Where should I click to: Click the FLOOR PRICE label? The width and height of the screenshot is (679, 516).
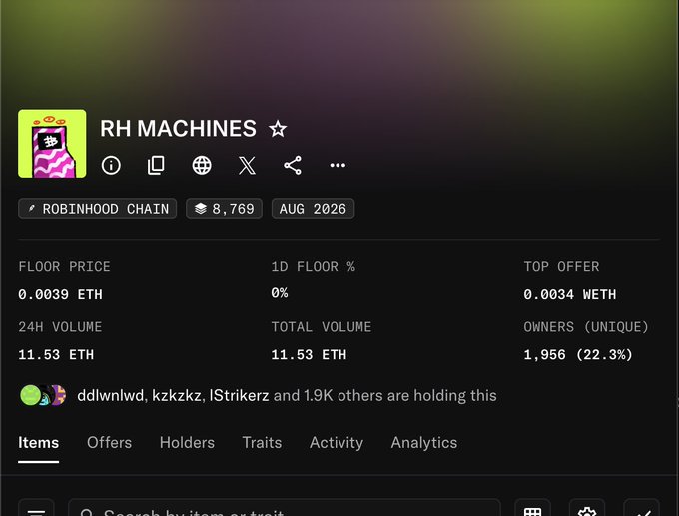pos(64,267)
